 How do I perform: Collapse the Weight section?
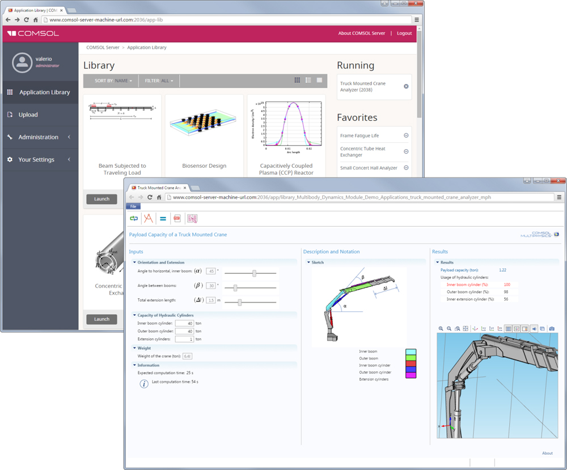(x=134, y=348)
